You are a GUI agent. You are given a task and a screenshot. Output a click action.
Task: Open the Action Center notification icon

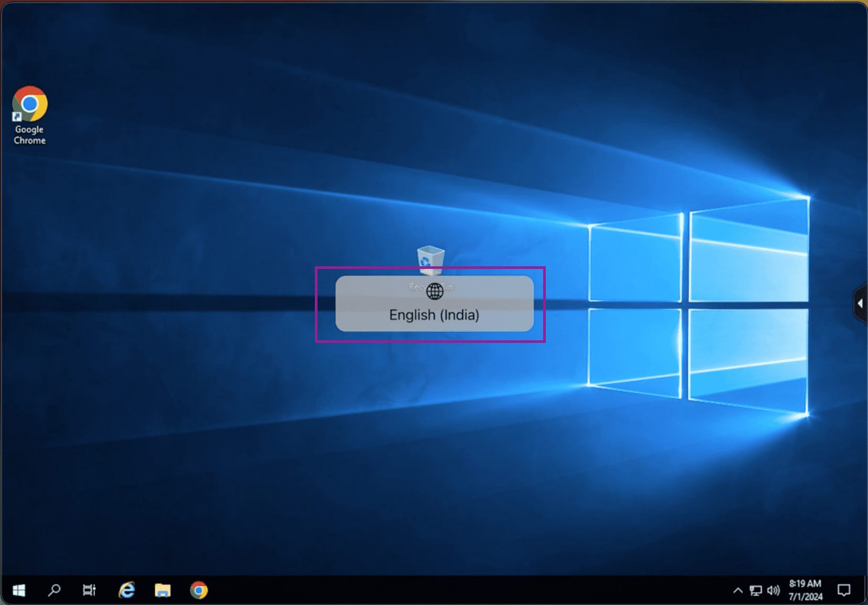click(x=844, y=590)
